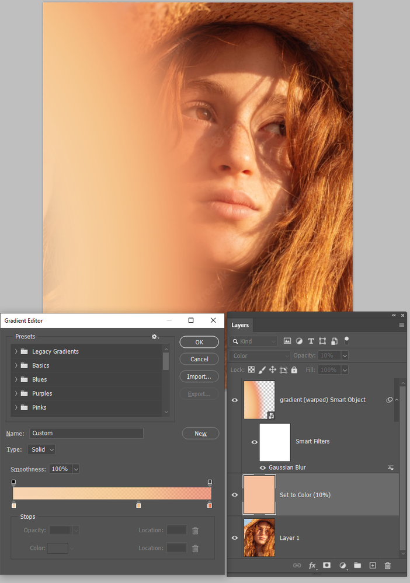Create a new layer with plus icon
The width and height of the screenshot is (410, 583).
click(373, 565)
